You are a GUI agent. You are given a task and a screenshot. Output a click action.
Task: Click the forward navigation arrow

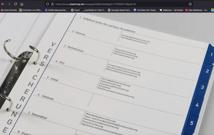tap(9, 4)
